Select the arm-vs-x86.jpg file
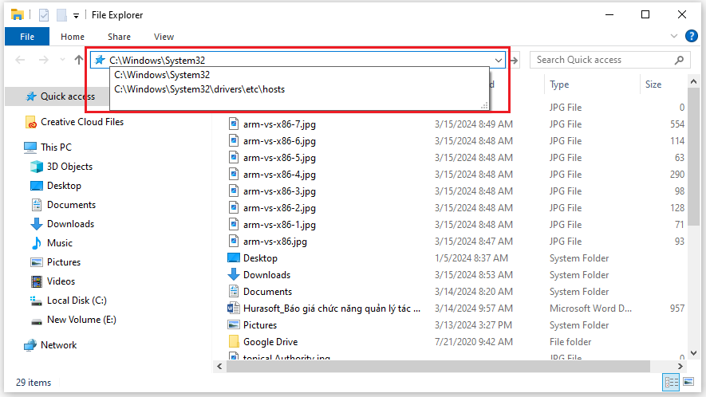Screen dimensions: 706x397 (x=275, y=242)
